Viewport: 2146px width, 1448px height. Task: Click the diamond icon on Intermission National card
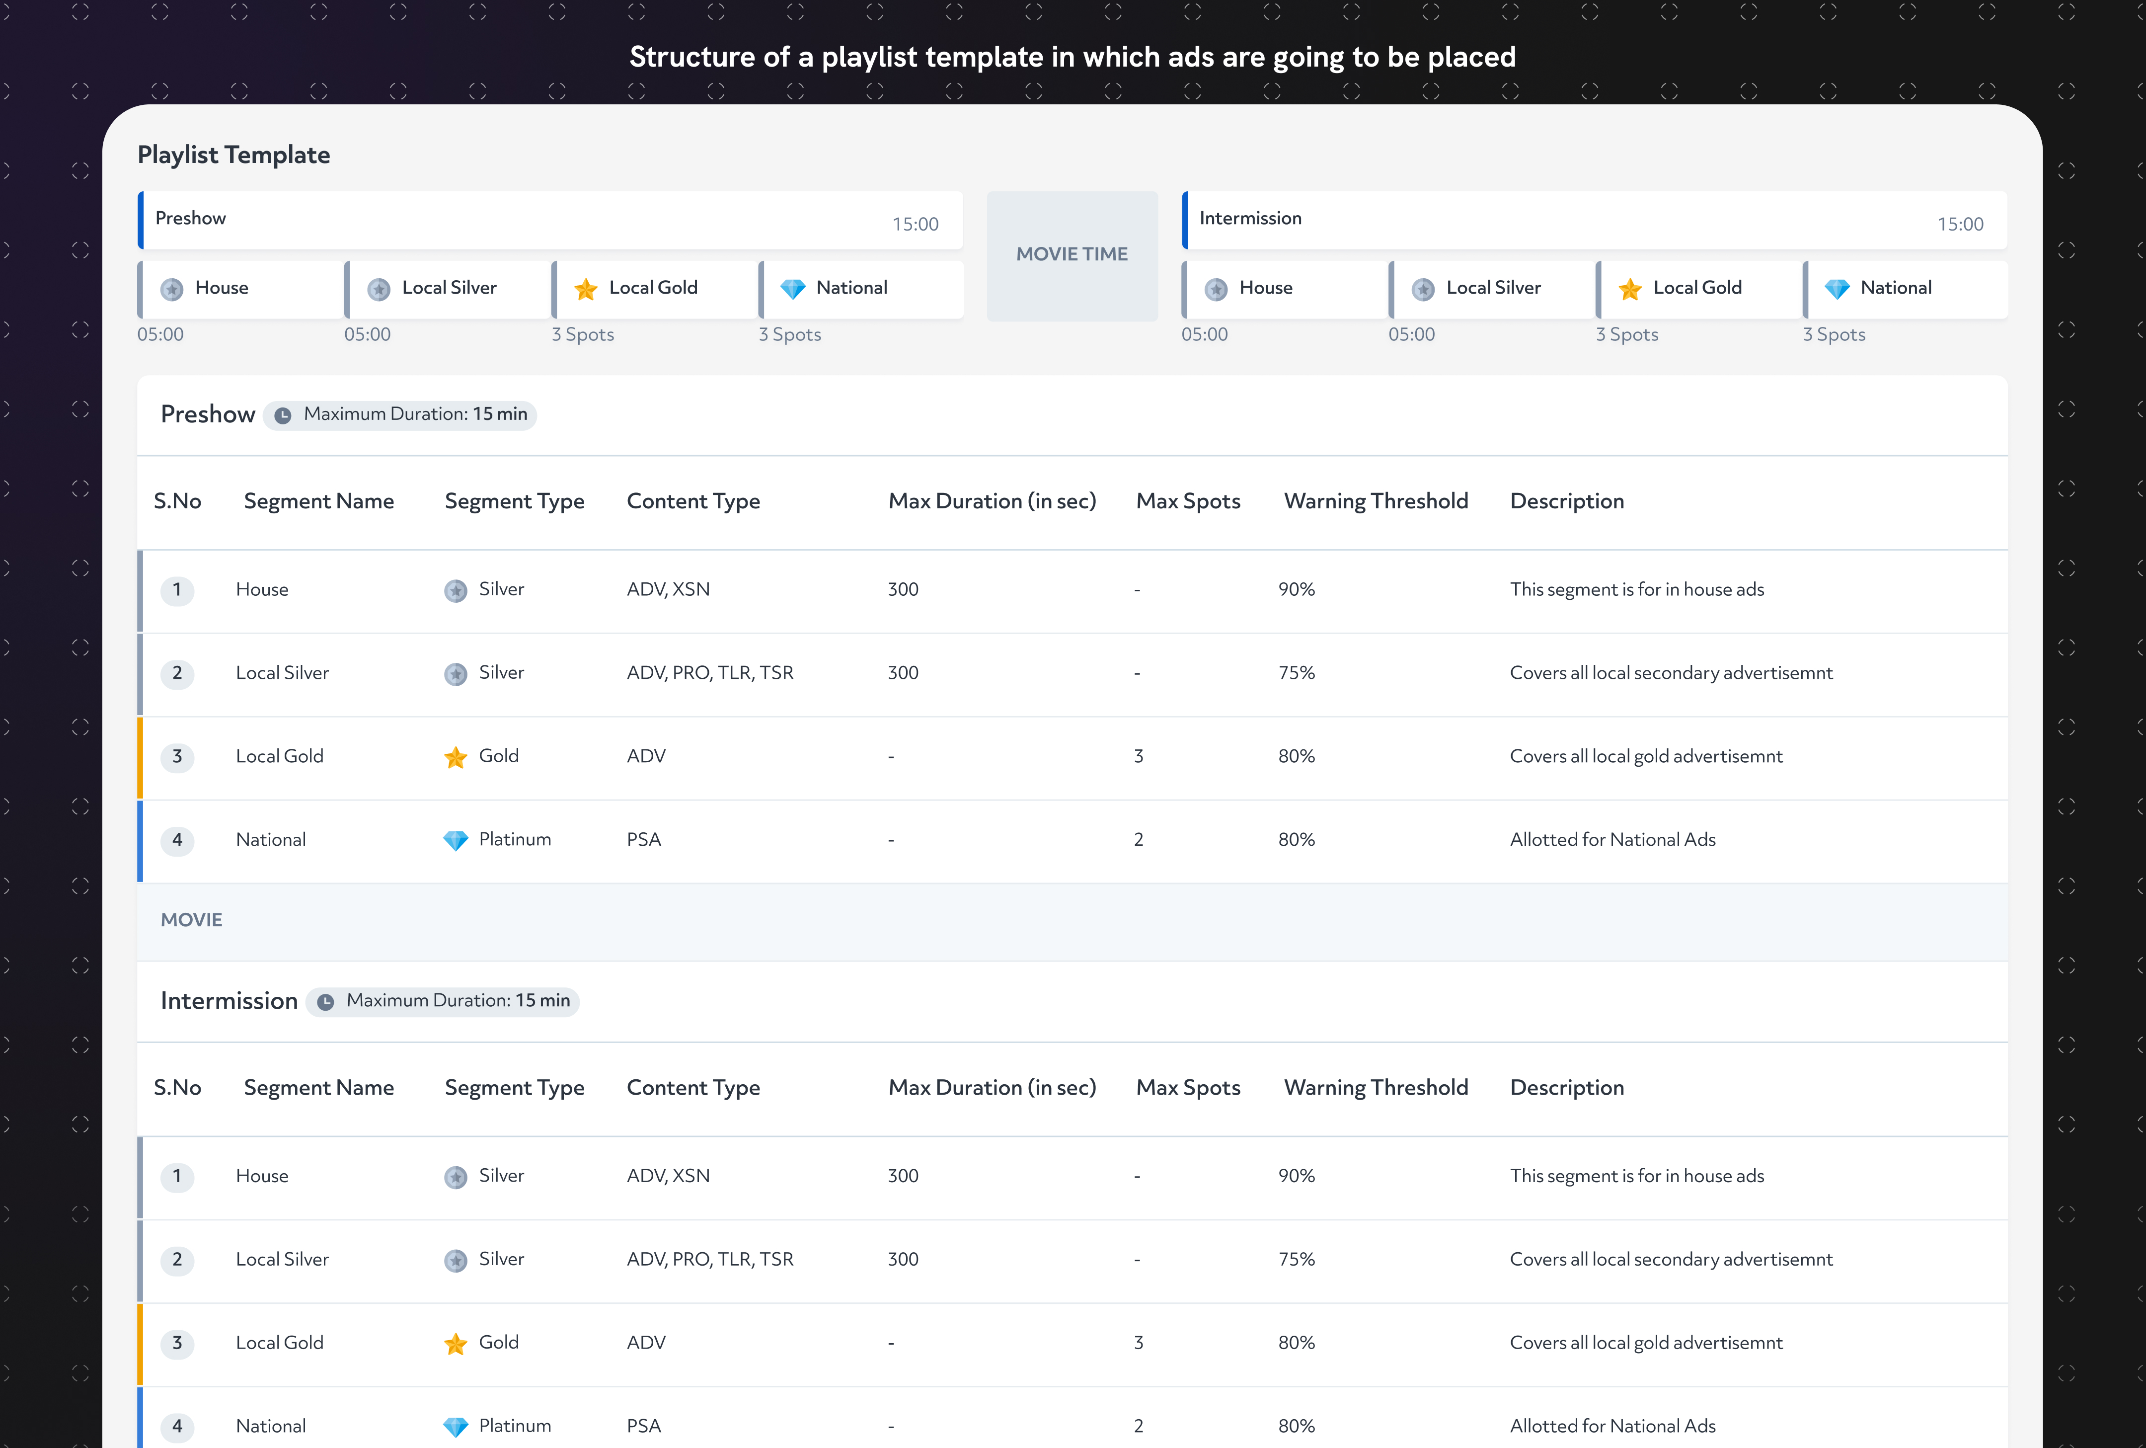coord(1837,289)
